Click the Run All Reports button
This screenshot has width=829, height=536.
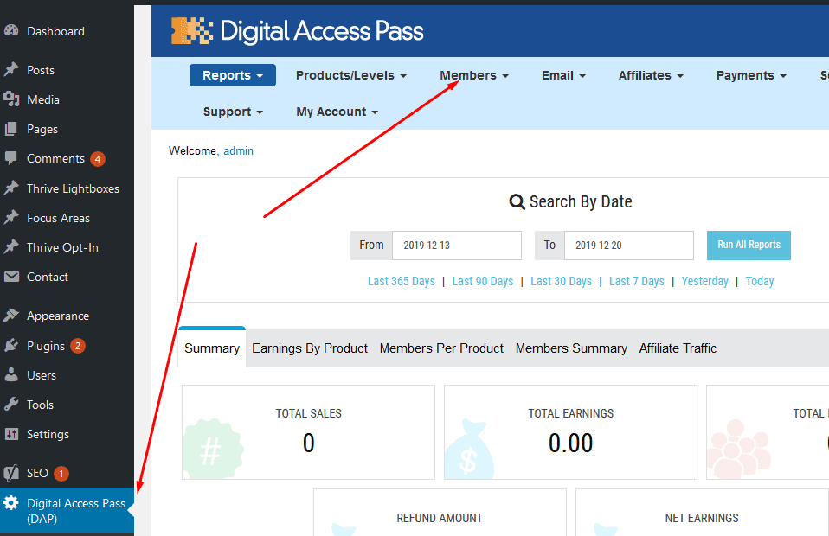point(749,245)
